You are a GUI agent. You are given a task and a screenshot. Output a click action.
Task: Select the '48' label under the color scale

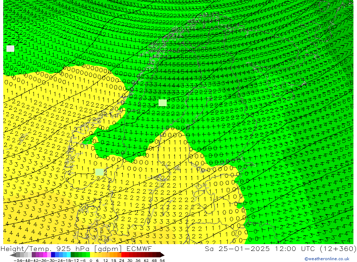(x=154, y=261)
